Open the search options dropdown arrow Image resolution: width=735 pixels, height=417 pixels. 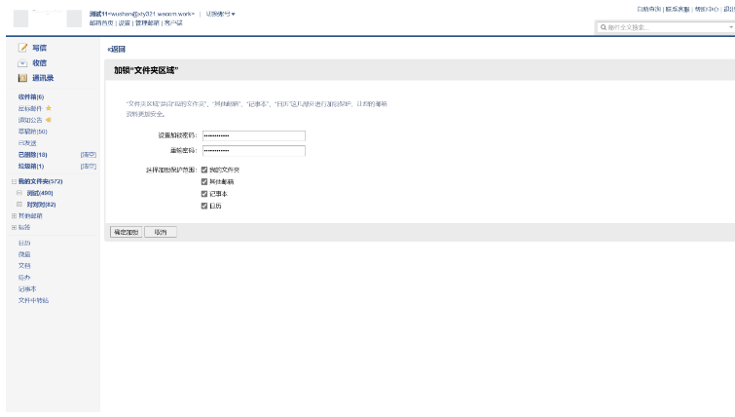point(730,27)
